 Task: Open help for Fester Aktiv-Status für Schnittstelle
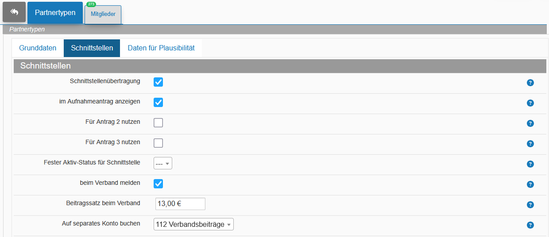point(530,164)
